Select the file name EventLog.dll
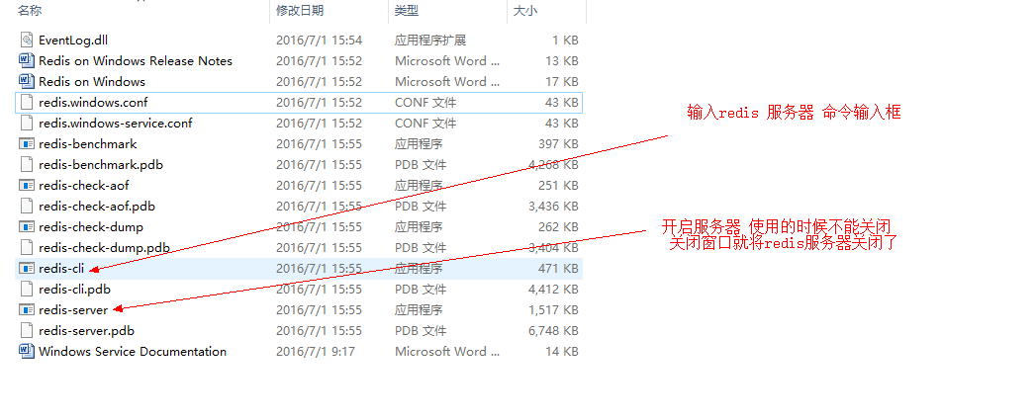The image size is (1035, 420). (x=73, y=41)
